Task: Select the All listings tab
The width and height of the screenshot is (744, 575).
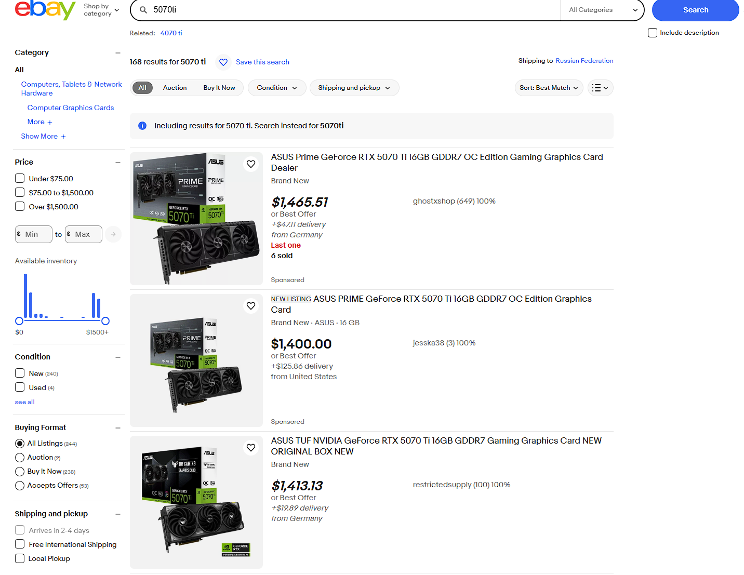Action: (142, 88)
